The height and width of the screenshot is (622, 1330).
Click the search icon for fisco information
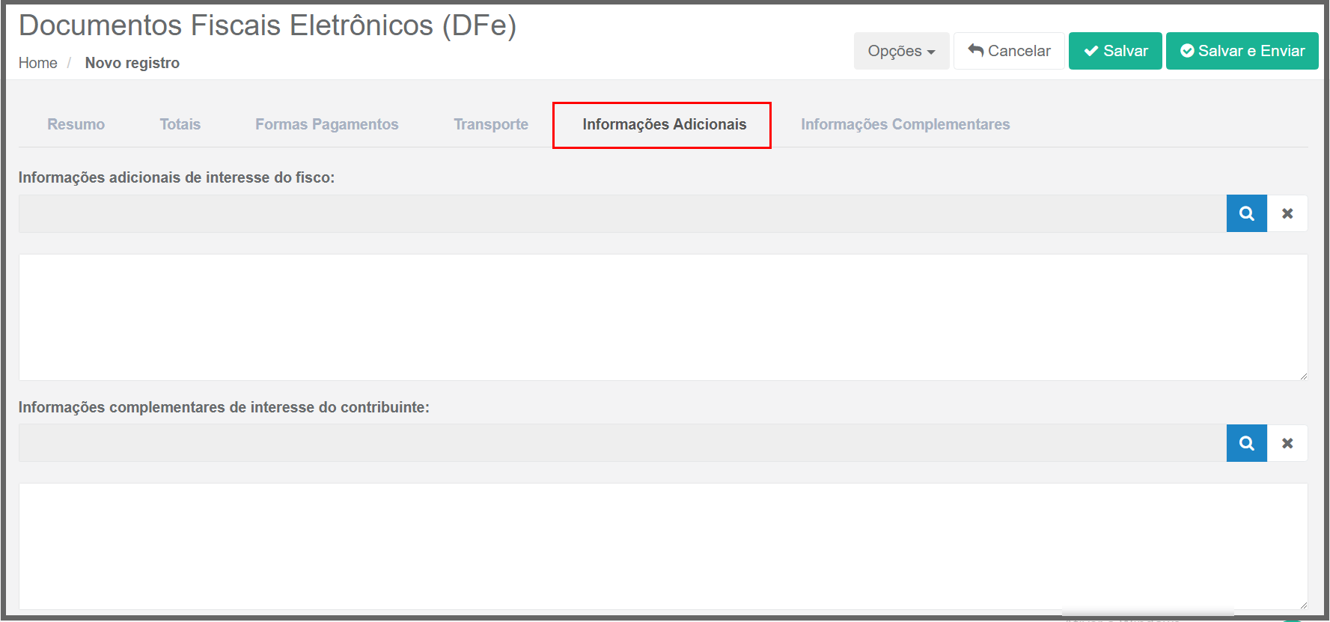point(1246,213)
